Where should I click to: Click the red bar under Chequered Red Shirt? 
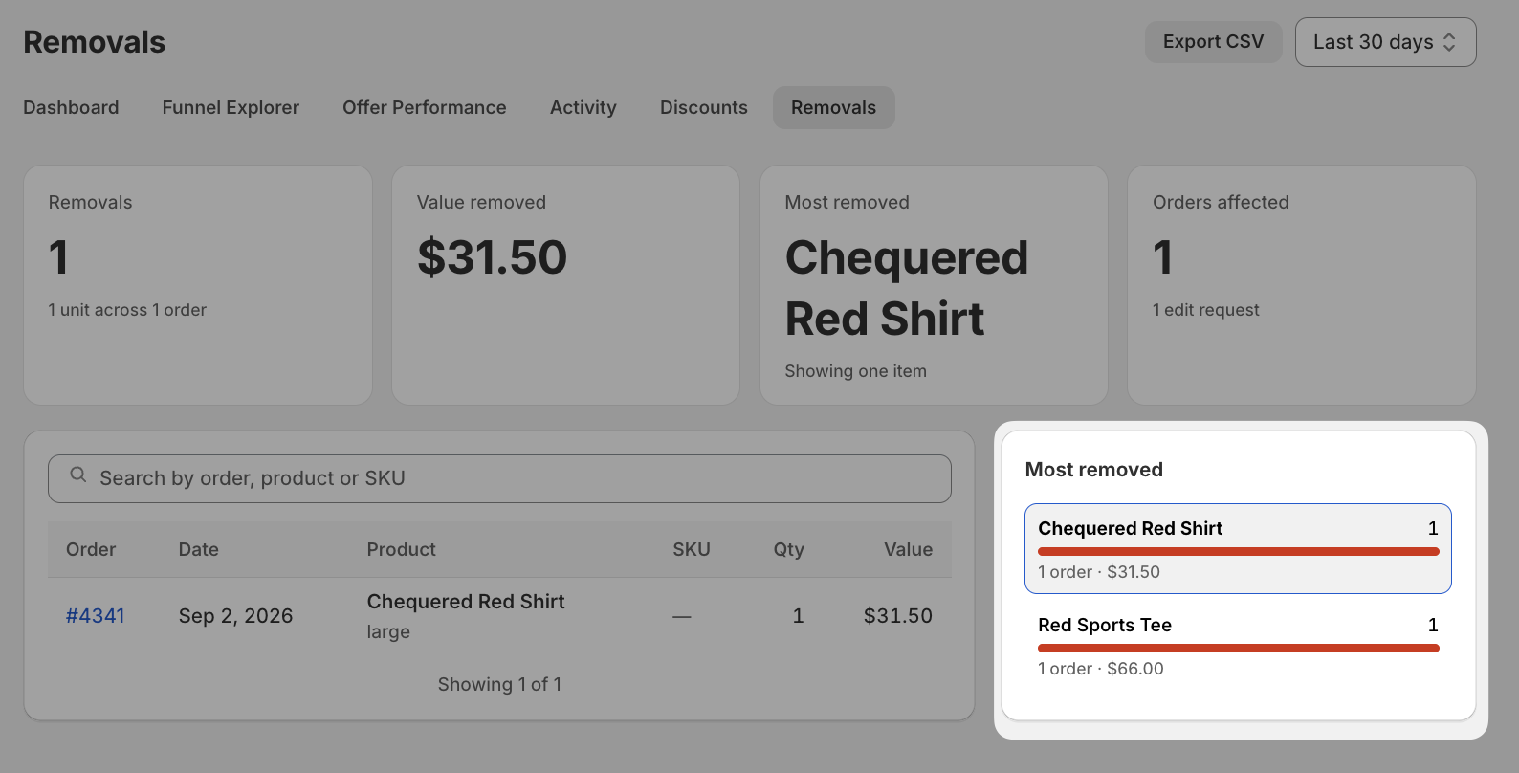click(x=1238, y=552)
